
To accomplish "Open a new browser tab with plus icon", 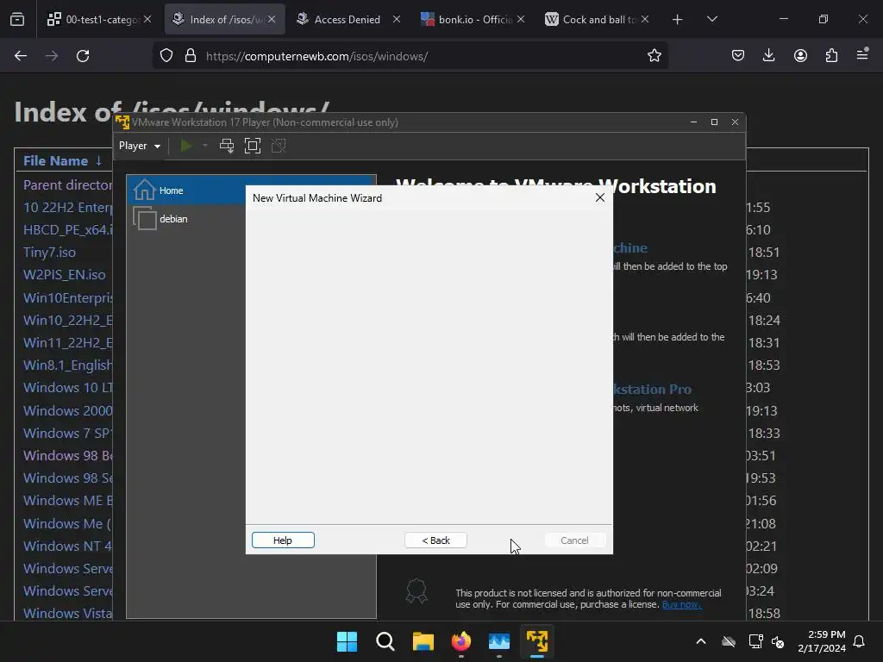I will (x=678, y=20).
